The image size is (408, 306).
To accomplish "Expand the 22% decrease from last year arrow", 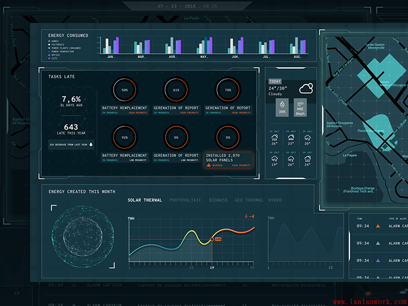I will tap(91, 144).
